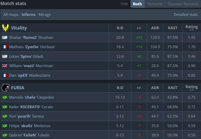The image size is (201, 139).
Task: Click the FURIA team name link
Action: [18, 88]
